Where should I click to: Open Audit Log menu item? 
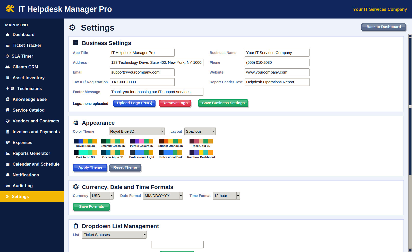32,186
